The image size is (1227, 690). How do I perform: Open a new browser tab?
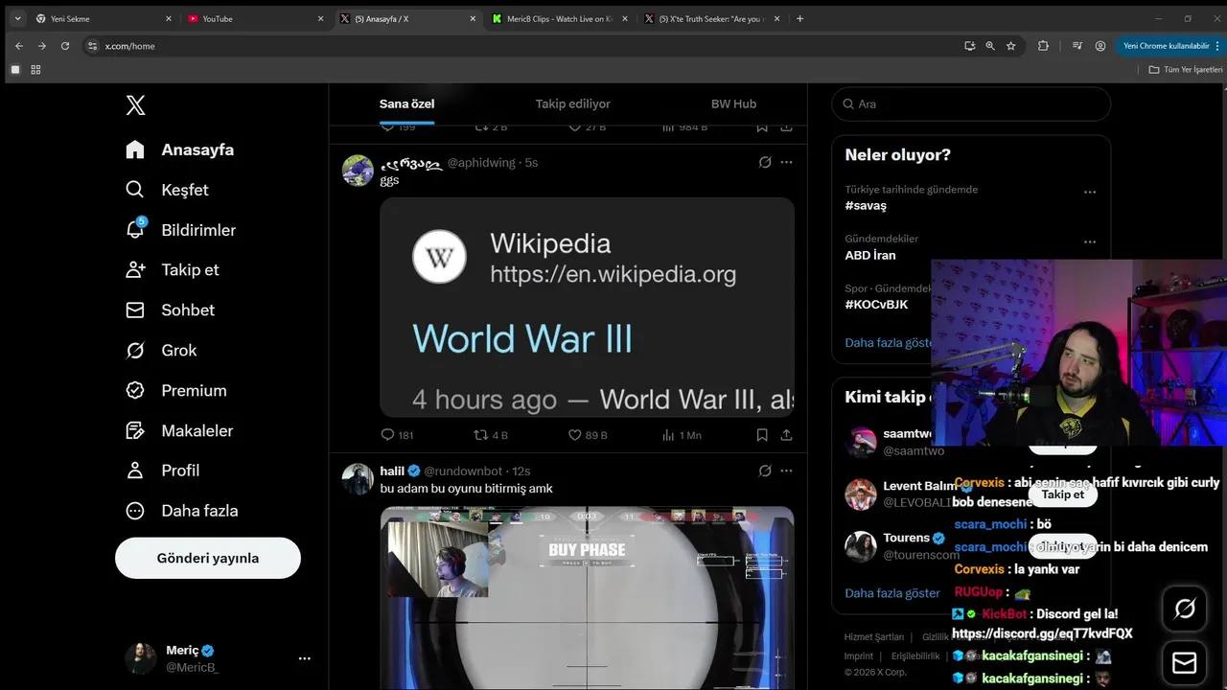tap(800, 18)
